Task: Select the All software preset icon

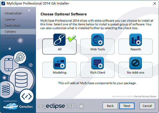Action: [59, 40]
